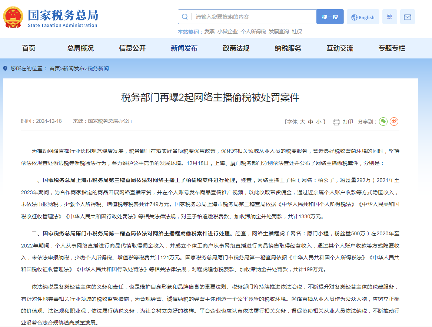The height and width of the screenshot is (327, 432).
Task: Click the printer icon to print
Action: [336, 122]
